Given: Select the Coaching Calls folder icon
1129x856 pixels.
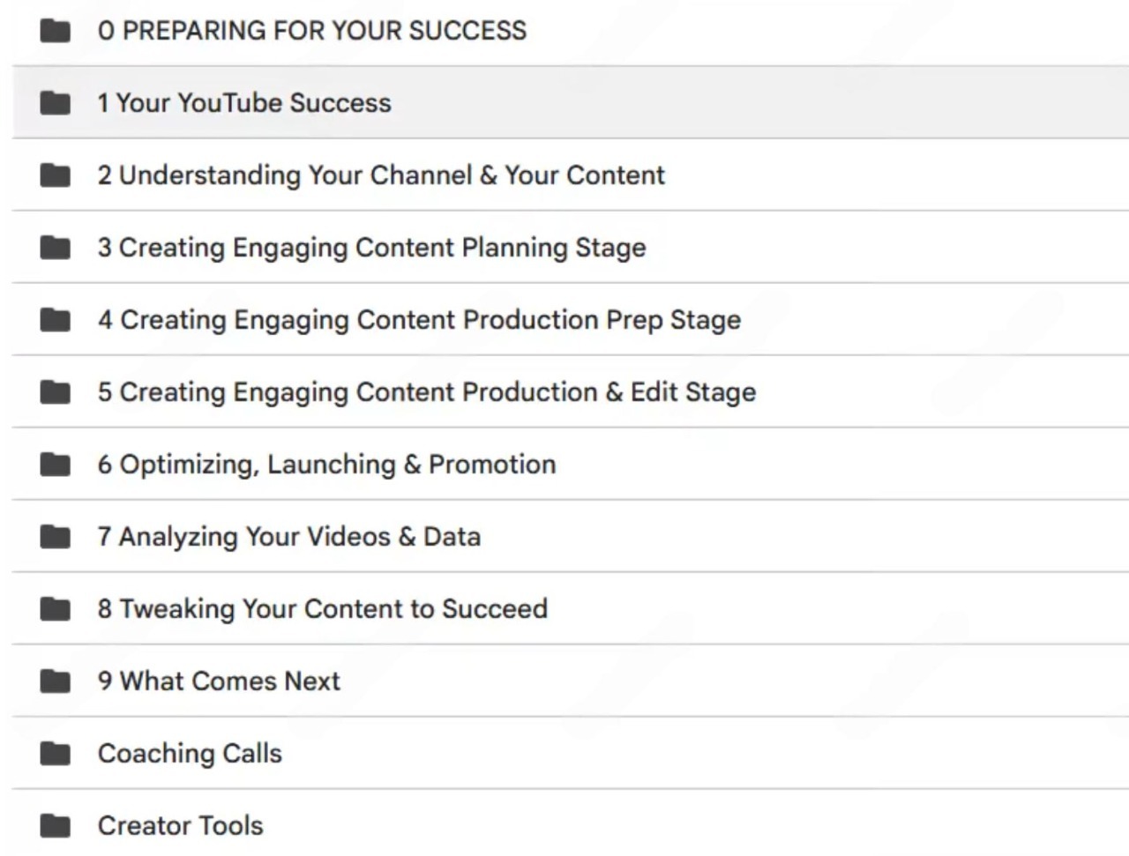Looking at the screenshot, I should 56,754.
